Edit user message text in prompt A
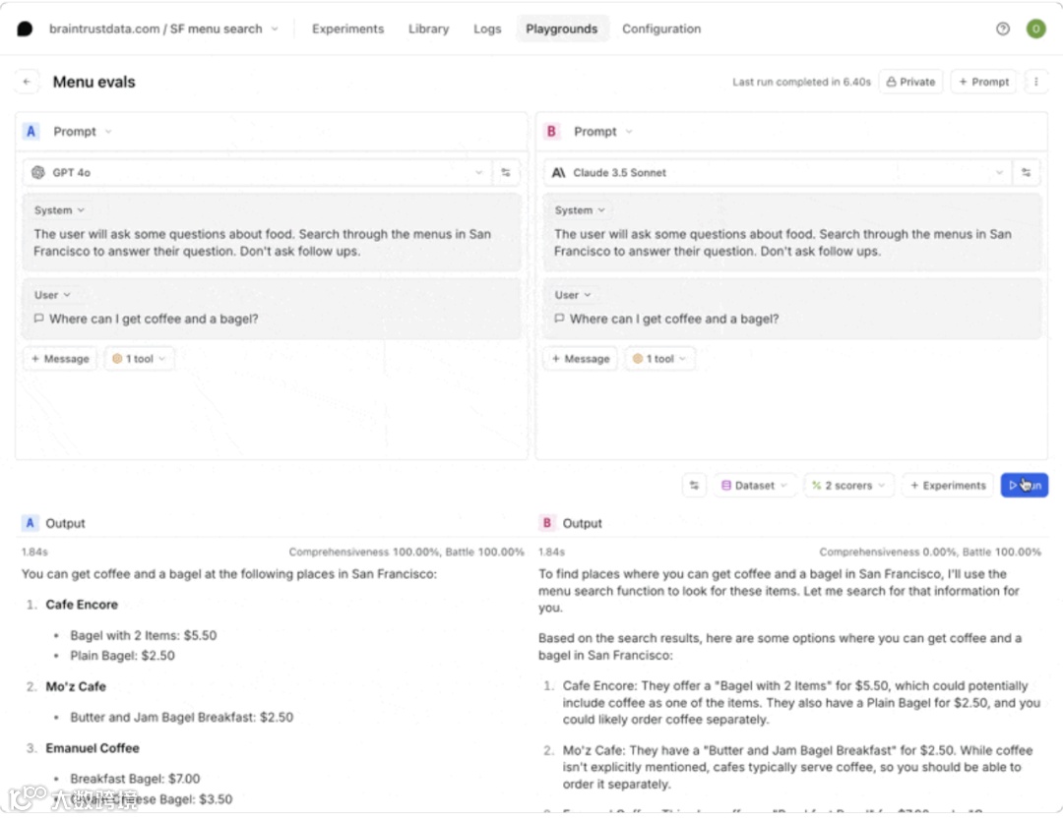This screenshot has height=819, width=1063. 154,319
